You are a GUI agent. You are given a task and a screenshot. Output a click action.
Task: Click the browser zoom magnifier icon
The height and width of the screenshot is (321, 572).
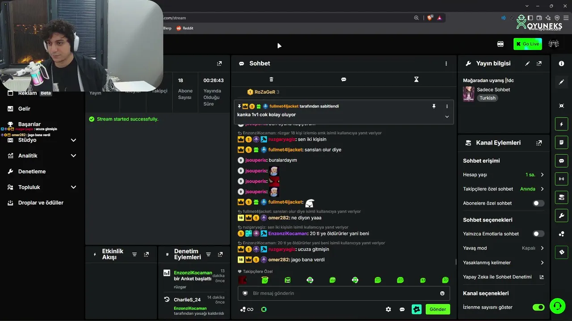(416, 18)
